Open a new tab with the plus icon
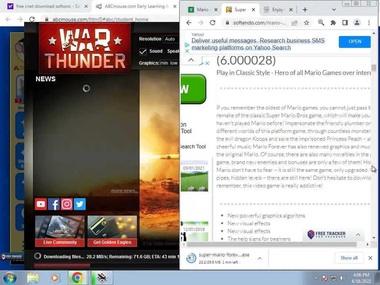This screenshot has width=380, height=285. pyautogui.click(x=305, y=10)
